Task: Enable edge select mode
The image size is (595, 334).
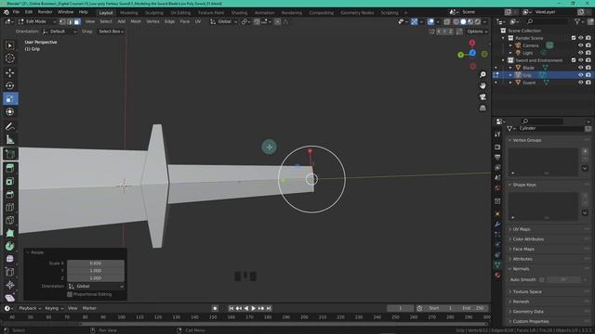Action: tap(70, 21)
